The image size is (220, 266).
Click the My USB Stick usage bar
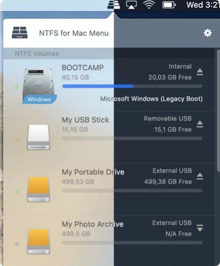(132, 139)
